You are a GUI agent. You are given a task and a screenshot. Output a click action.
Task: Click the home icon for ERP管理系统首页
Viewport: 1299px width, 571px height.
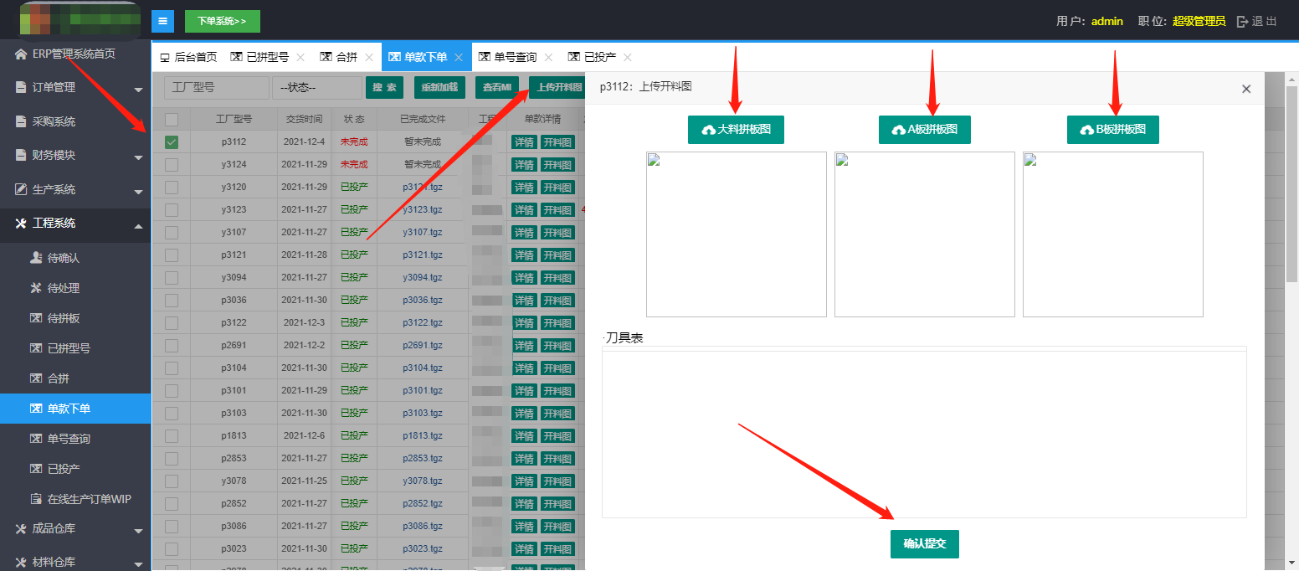(x=21, y=54)
